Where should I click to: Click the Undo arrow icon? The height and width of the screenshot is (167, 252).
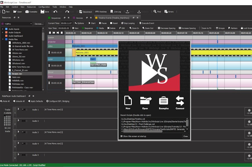(55, 12)
